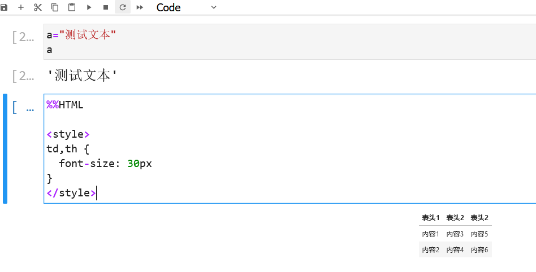This screenshot has height=272, width=536.
Task: Click the chevron beside Code selector
Action: click(x=214, y=7)
